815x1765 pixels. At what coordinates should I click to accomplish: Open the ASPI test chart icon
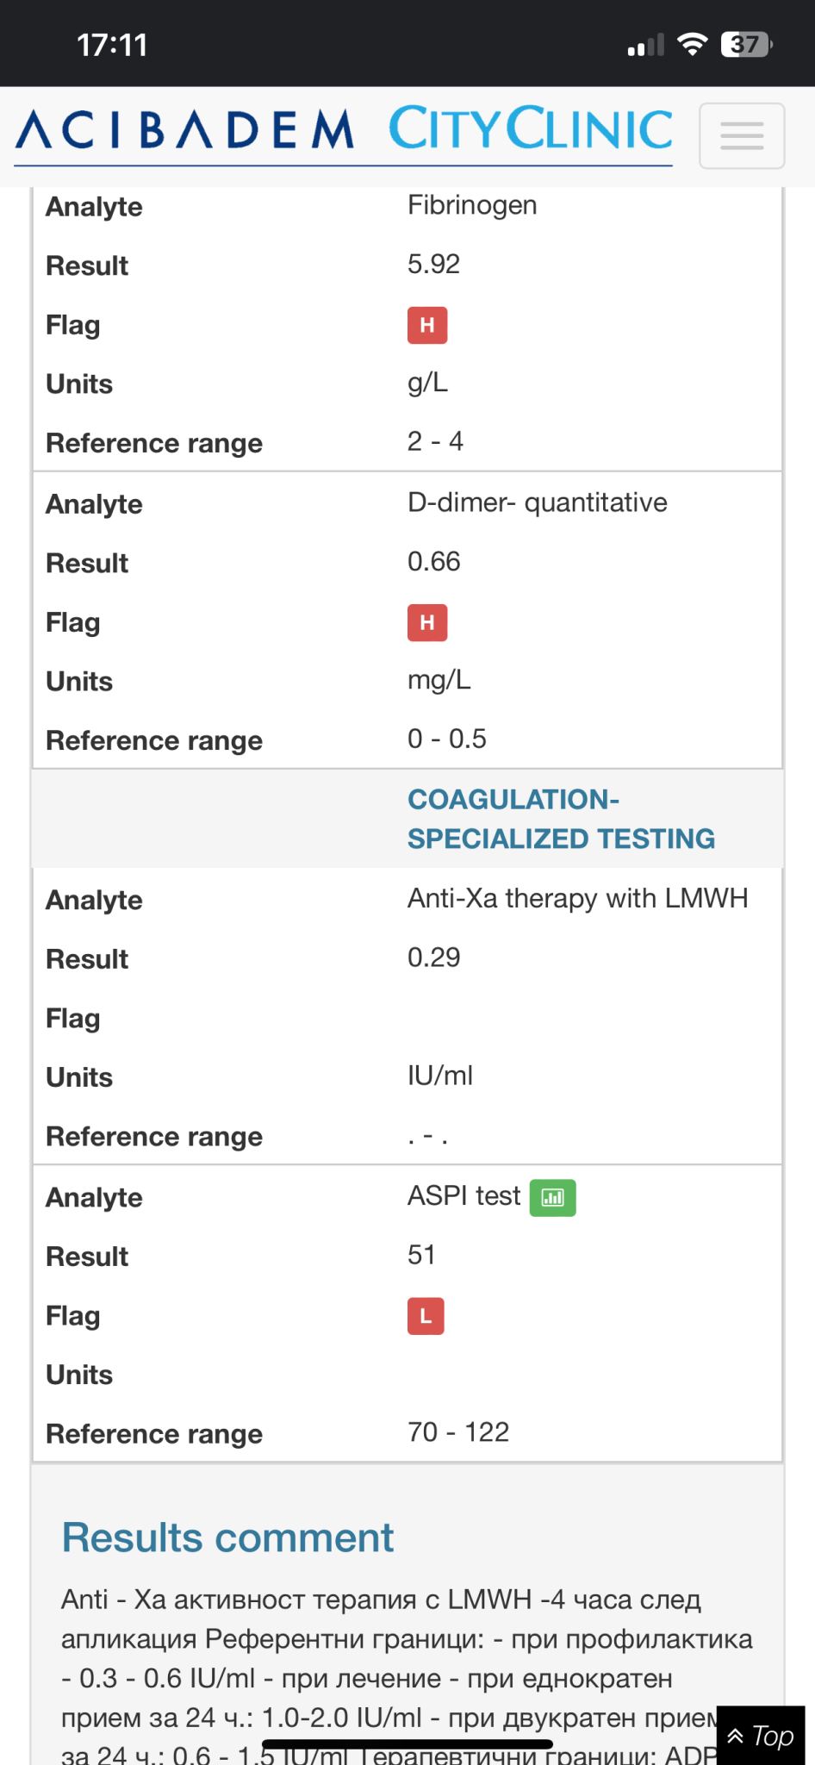[552, 1197]
